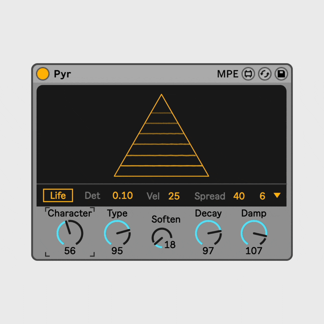
Task: Select the Character knob
Action: coord(70,234)
